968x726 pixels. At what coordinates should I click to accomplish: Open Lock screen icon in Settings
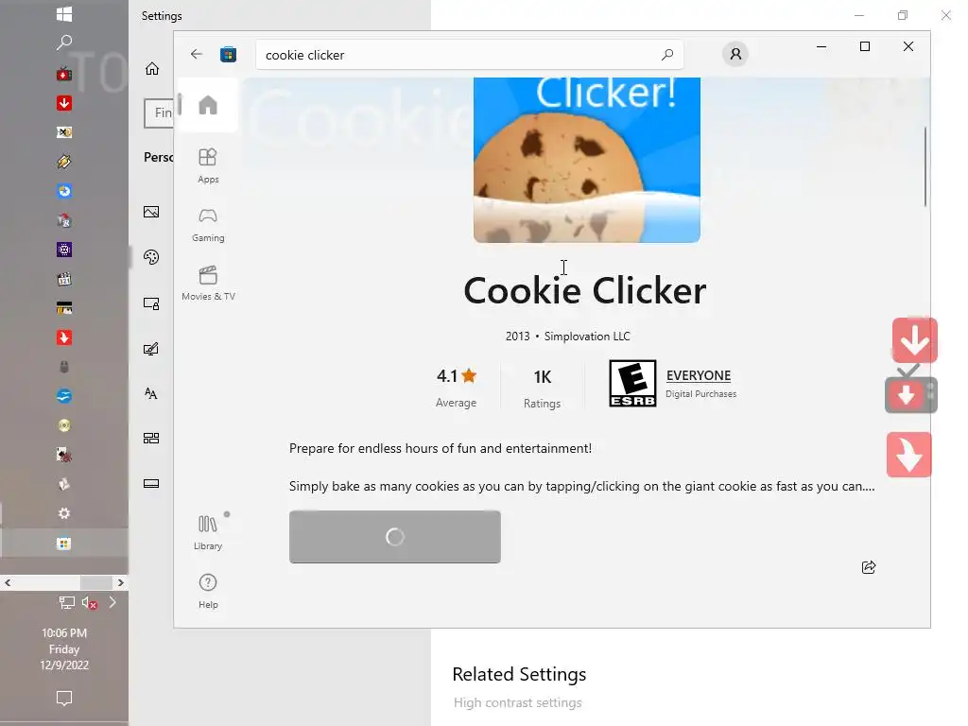151,303
